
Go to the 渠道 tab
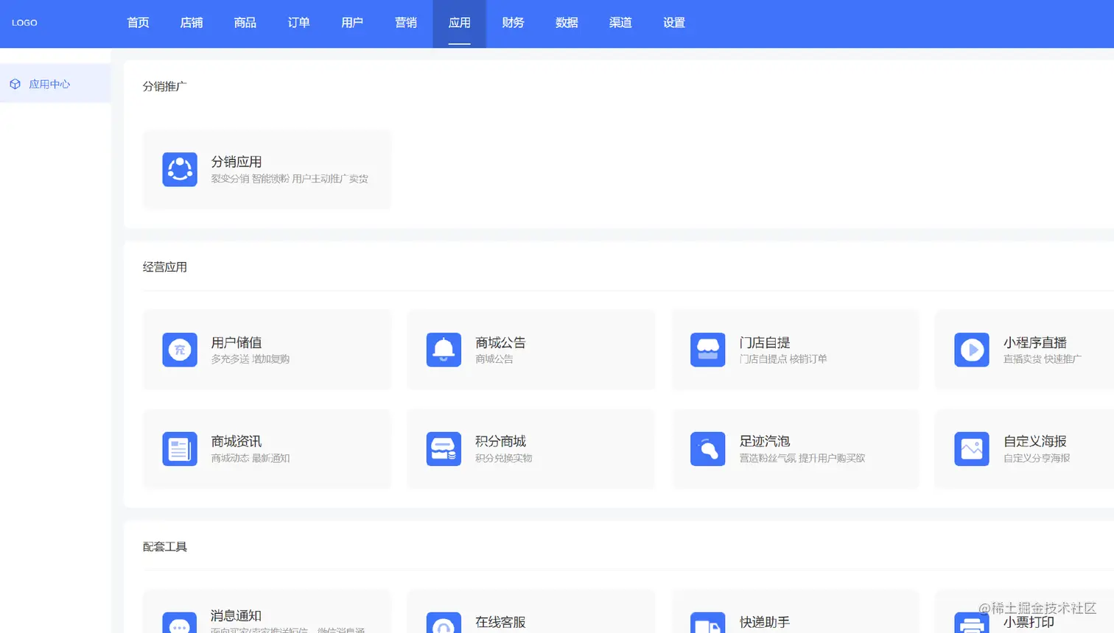(620, 23)
